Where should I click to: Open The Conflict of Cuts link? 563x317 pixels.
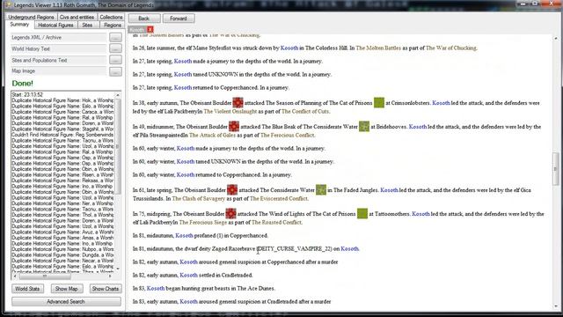(x=305, y=112)
